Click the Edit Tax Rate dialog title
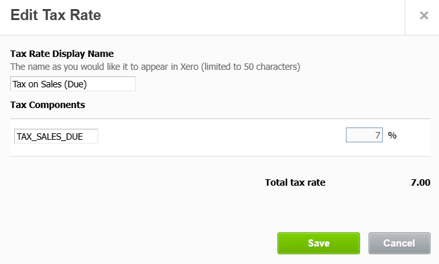Screen dimensions: 439x264 (x=56, y=16)
